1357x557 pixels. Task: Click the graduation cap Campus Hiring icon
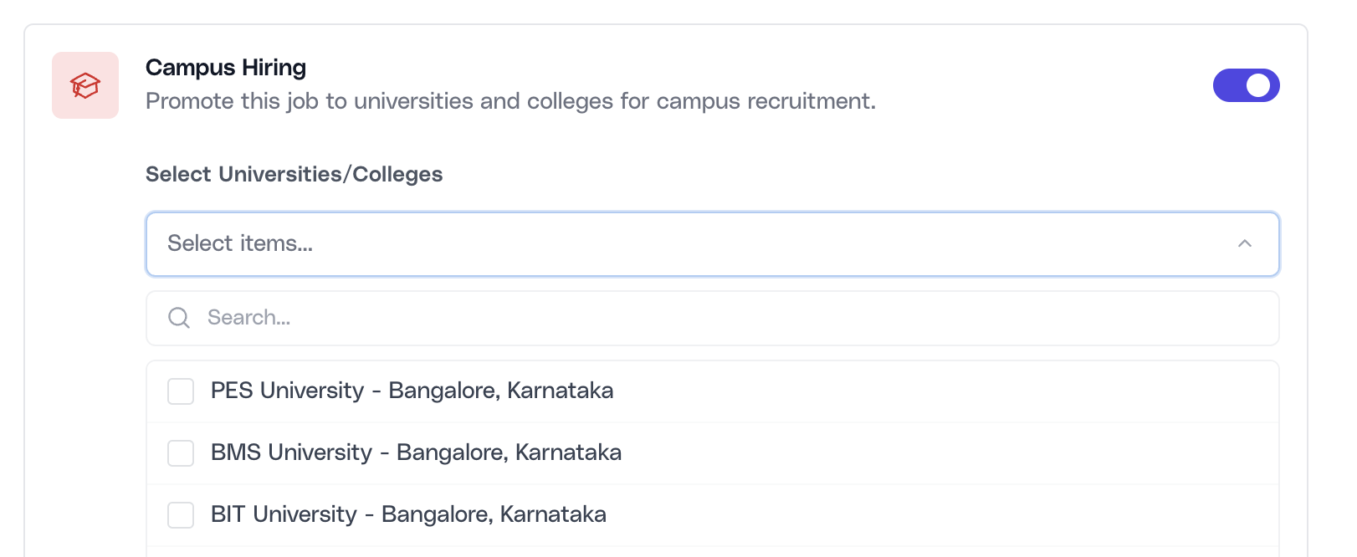(84, 84)
